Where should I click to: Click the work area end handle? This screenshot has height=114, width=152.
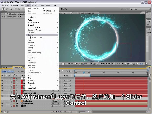pyautogui.click(x=90, y=75)
